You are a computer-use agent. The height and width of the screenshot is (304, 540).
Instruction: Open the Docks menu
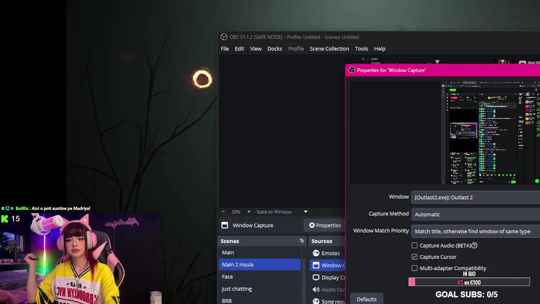tap(275, 49)
